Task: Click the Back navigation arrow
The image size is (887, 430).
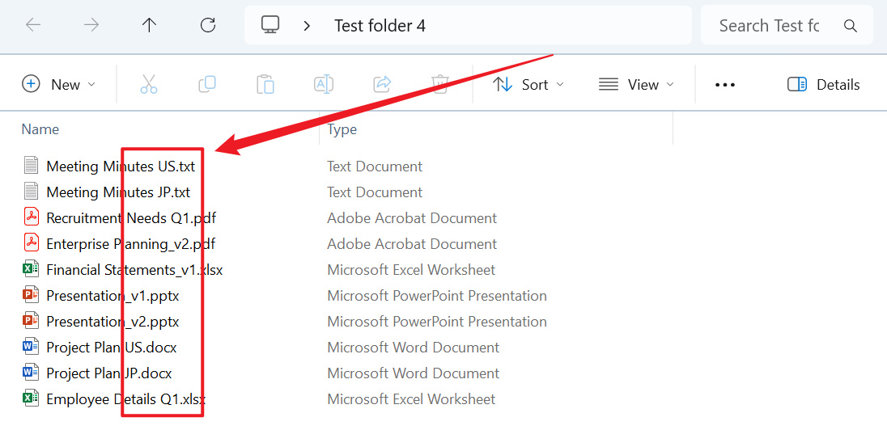Action: point(33,25)
